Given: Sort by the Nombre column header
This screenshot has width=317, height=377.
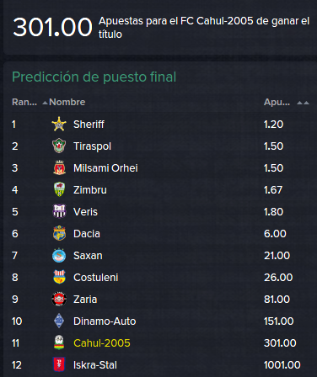Looking at the screenshot, I should (67, 102).
